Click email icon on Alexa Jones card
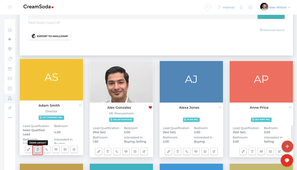 (196, 151)
